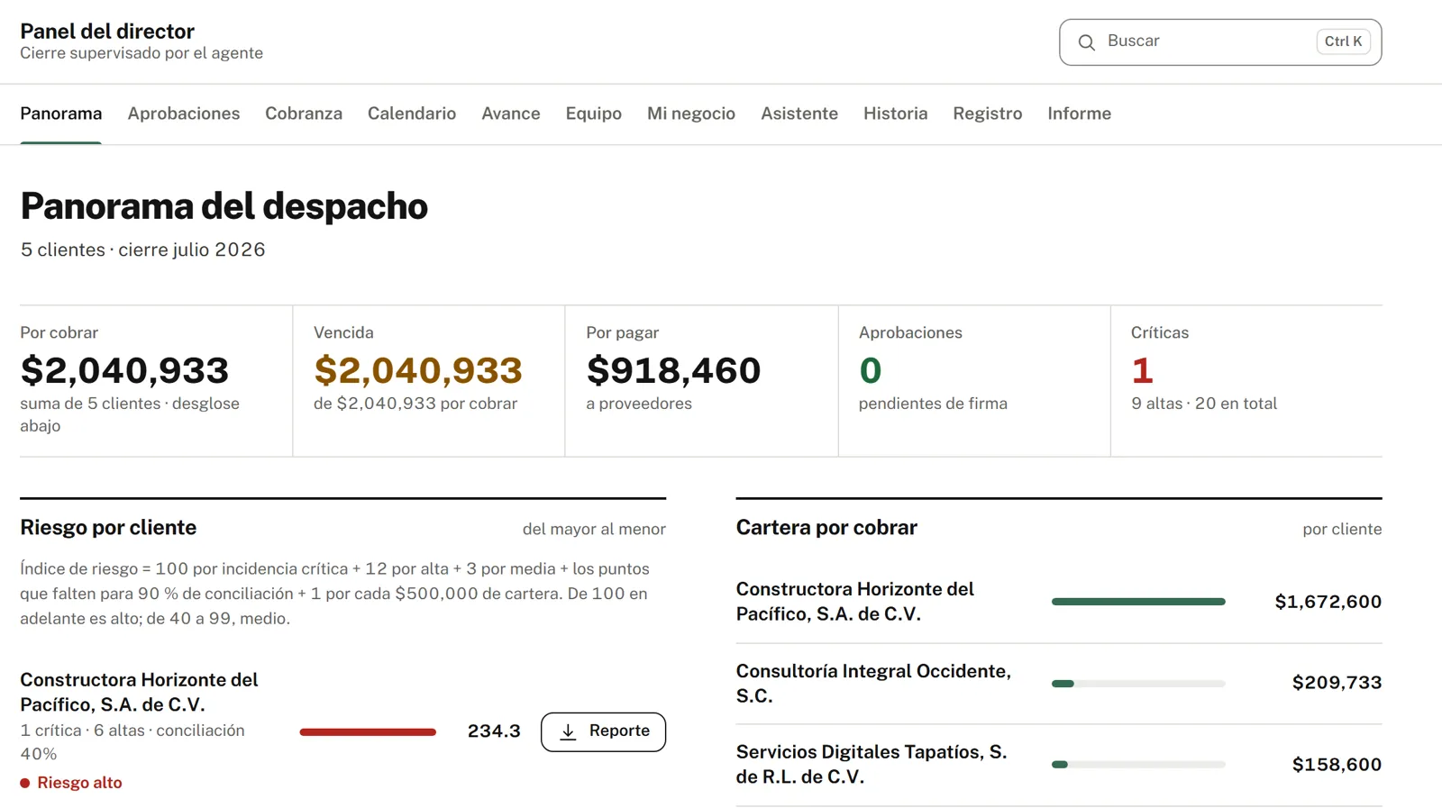Click the Vencida amount in orange
1442x808 pixels.
[x=418, y=370]
